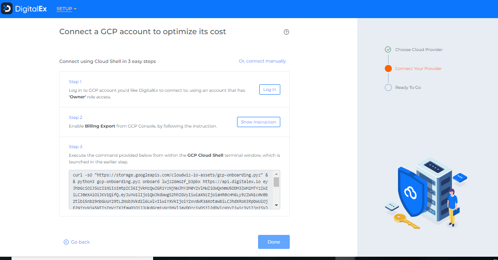This screenshot has width=498, height=260.
Task: Click the empty Ready To Go circle
Action: (x=388, y=87)
